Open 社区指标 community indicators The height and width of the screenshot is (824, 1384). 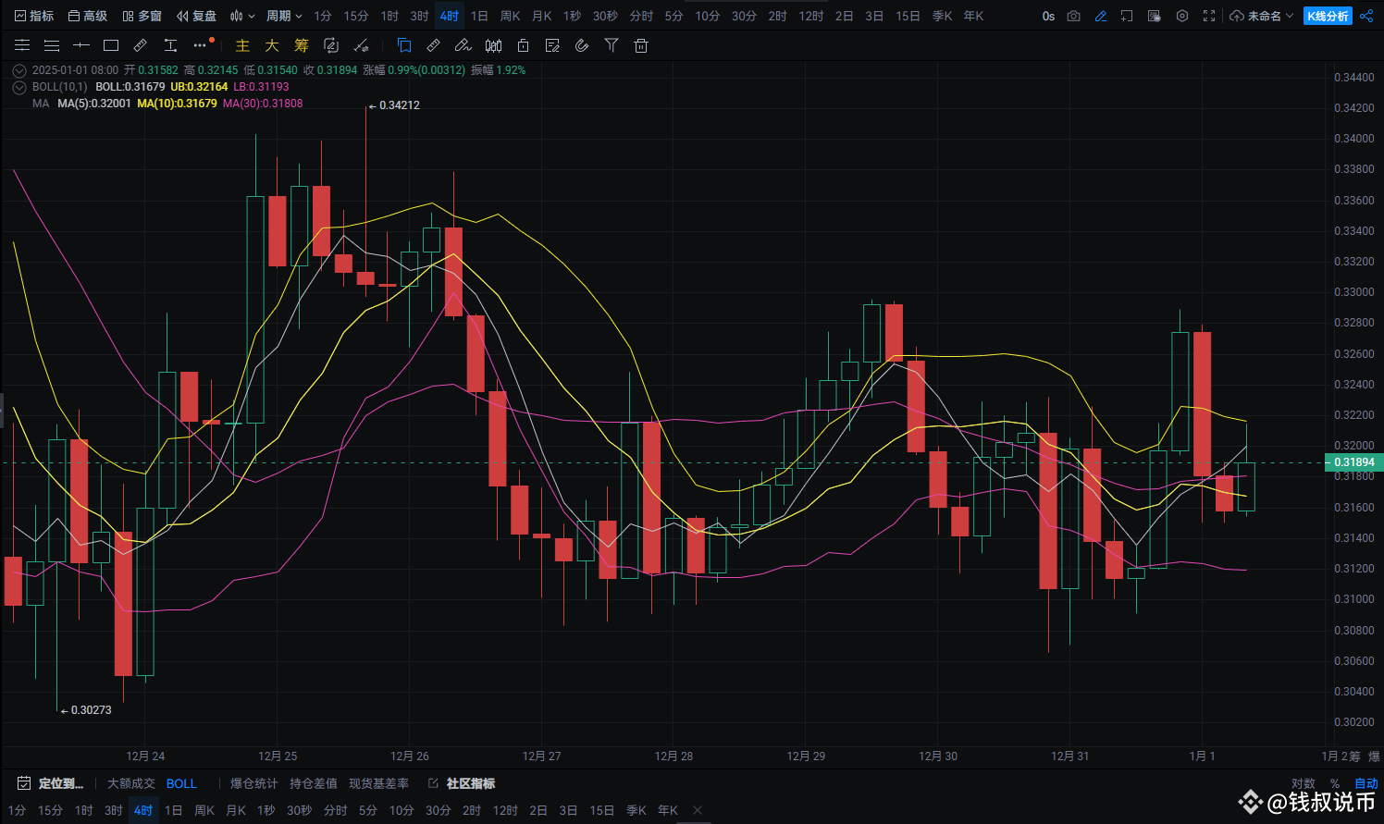[x=462, y=783]
